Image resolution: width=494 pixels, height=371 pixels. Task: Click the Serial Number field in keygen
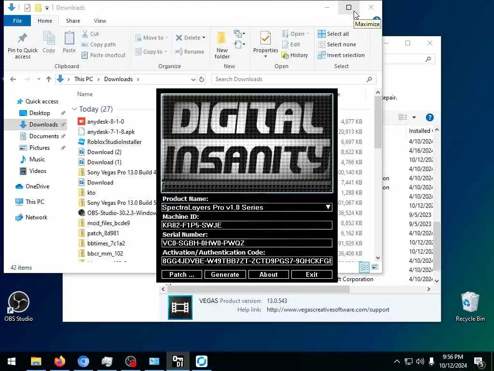point(247,243)
